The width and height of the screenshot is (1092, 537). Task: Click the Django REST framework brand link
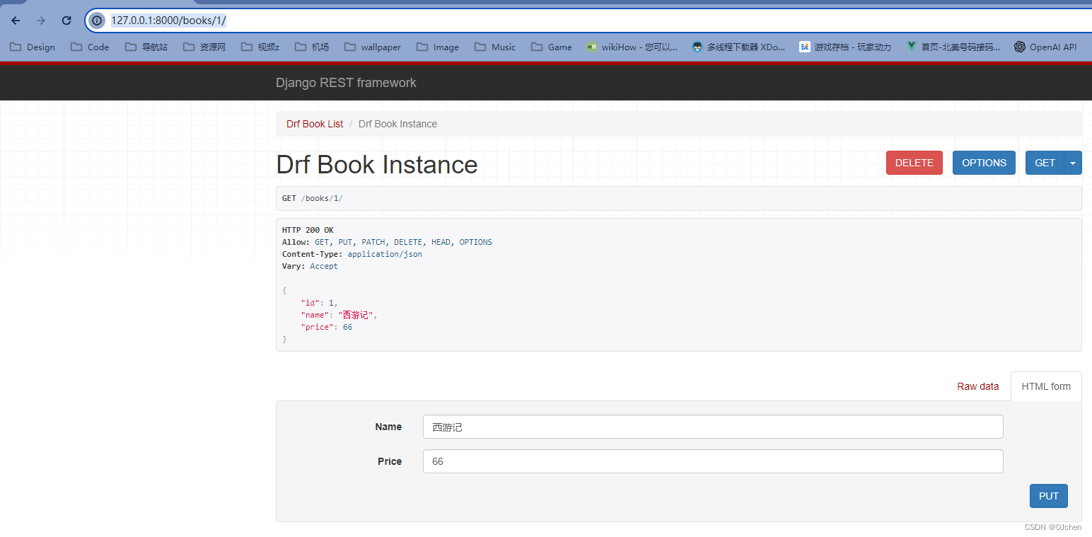click(x=346, y=83)
